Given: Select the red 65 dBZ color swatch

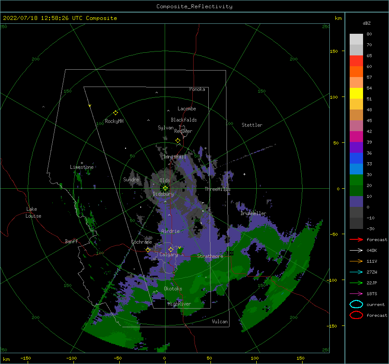Looking at the screenshot, I should (x=356, y=61).
